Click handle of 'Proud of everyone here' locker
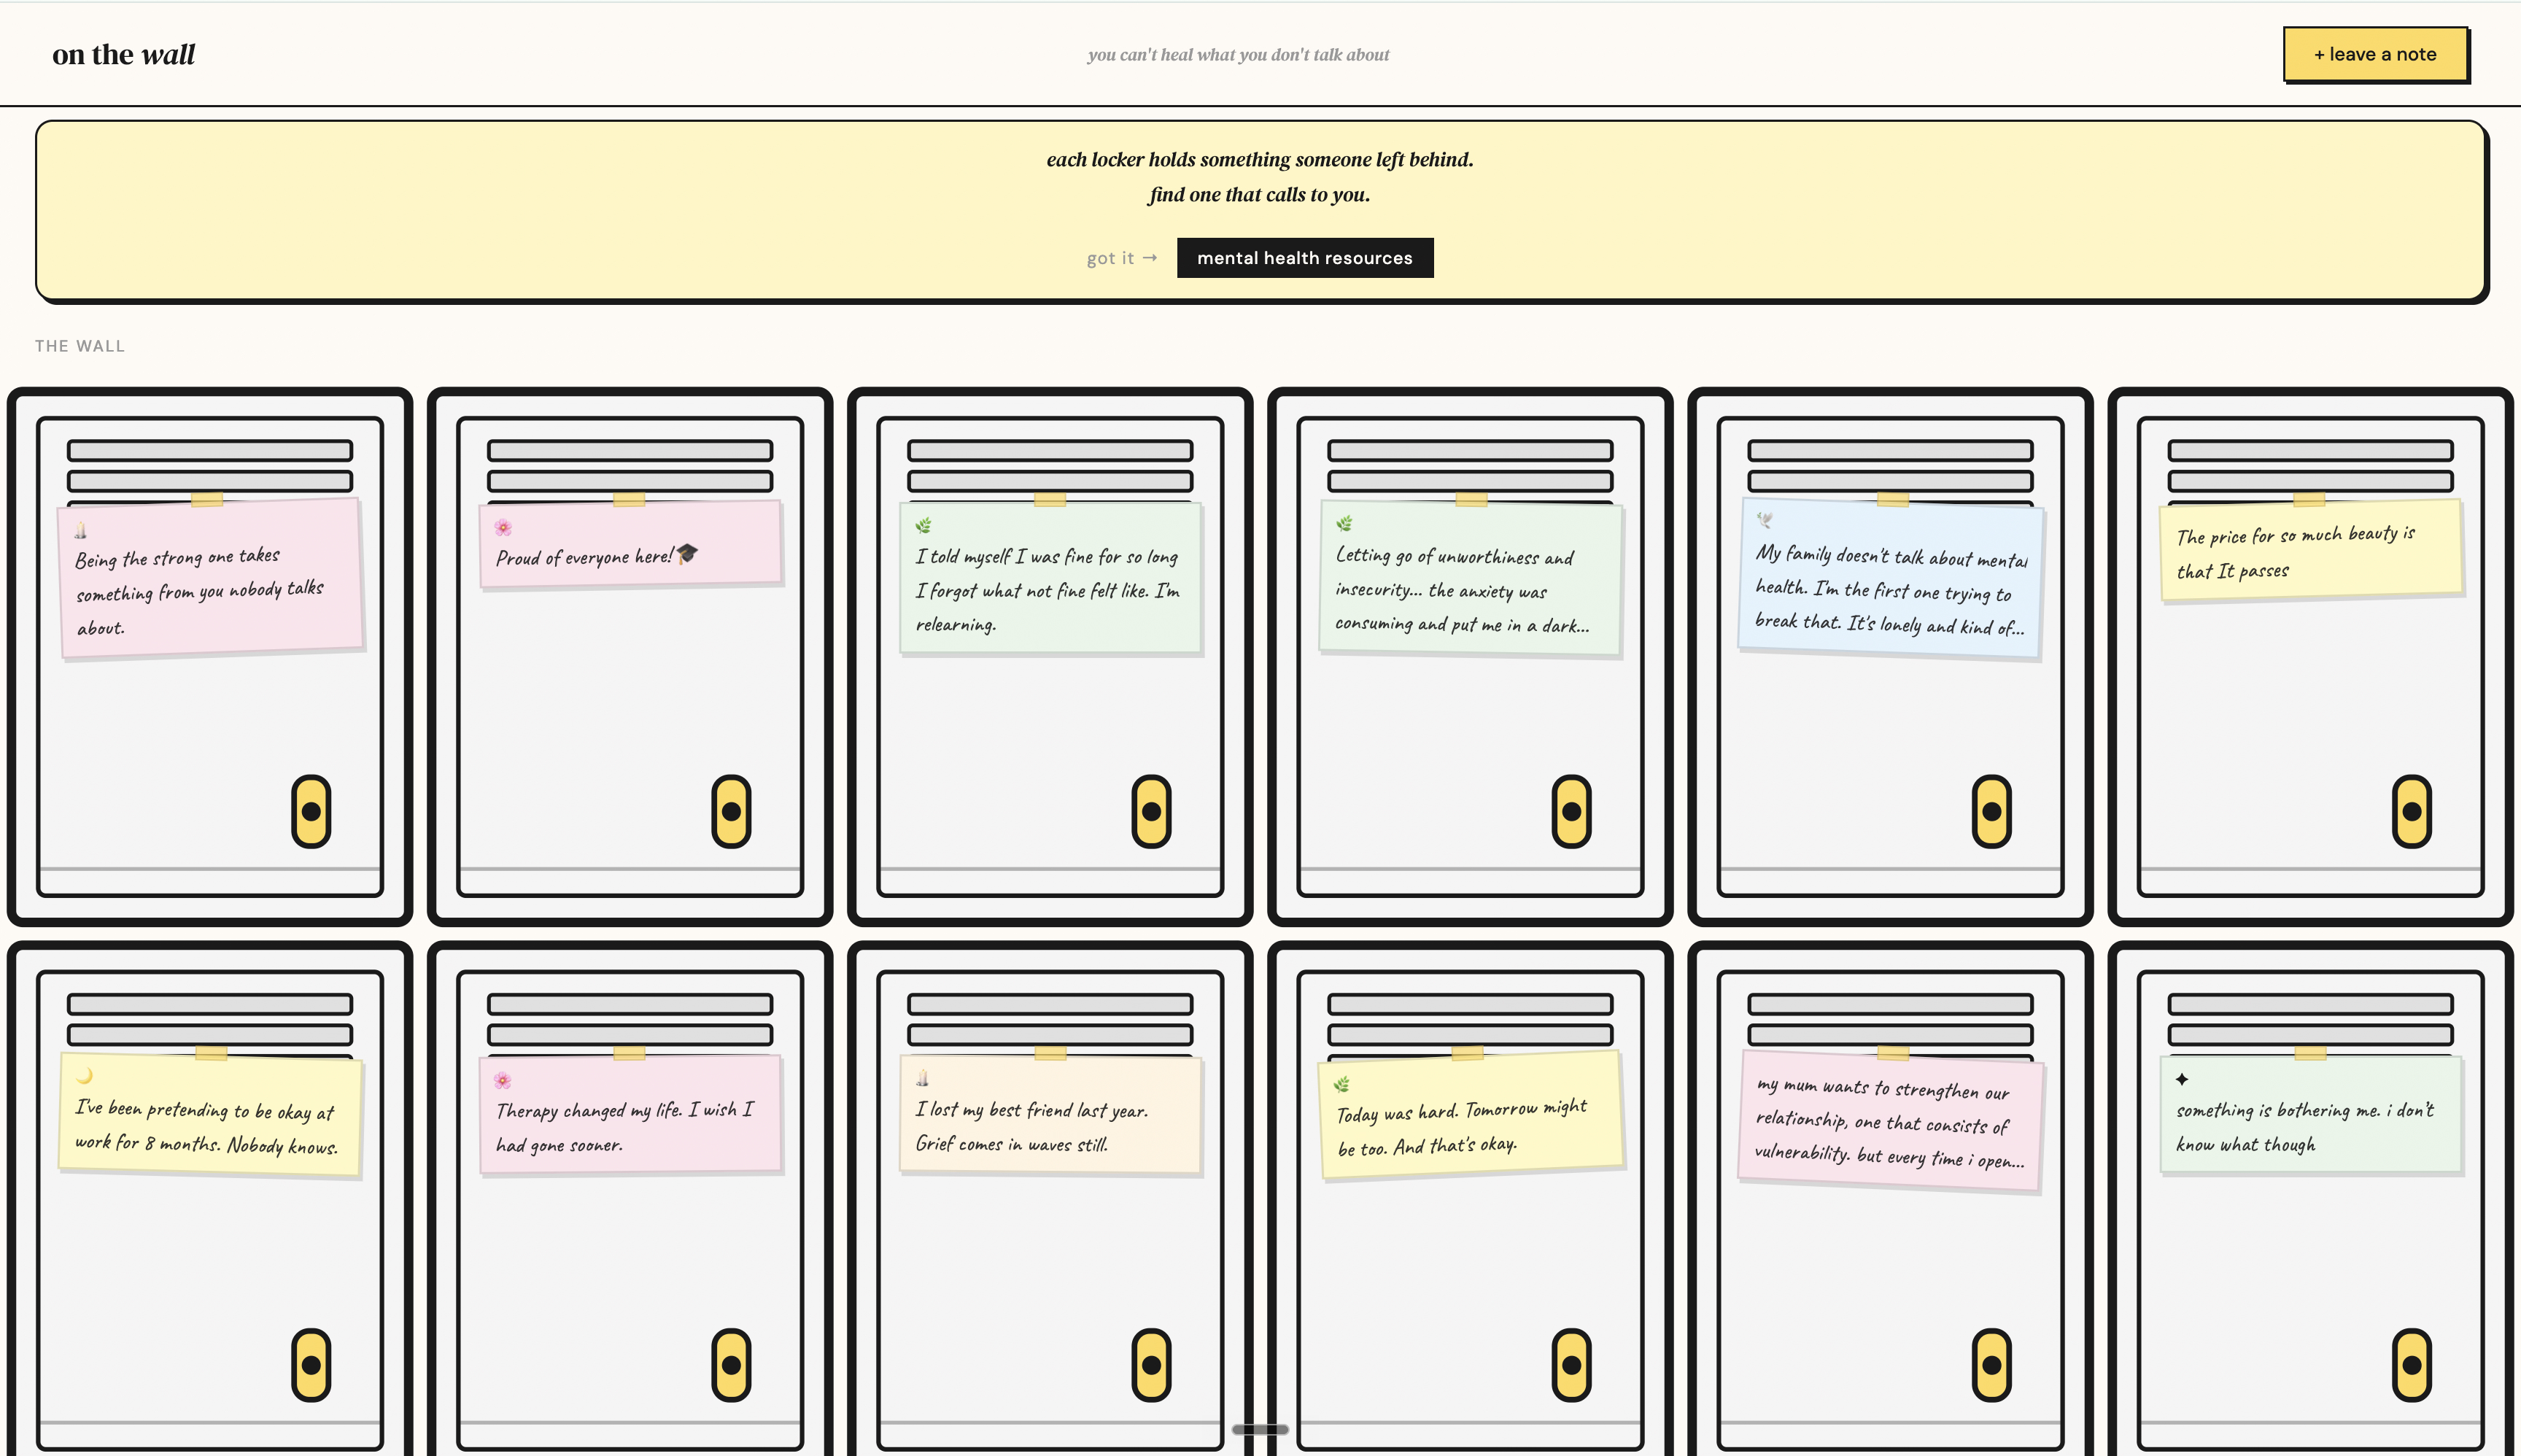 [731, 811]
